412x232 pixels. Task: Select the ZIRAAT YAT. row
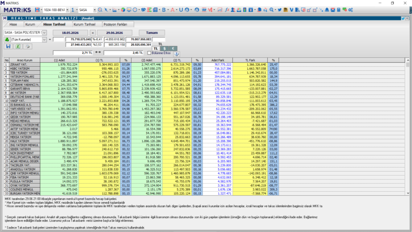point(141,64)
